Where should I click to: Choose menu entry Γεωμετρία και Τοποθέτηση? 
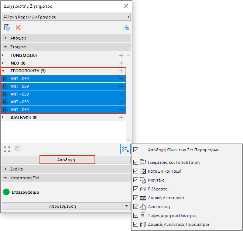[174, 162]
